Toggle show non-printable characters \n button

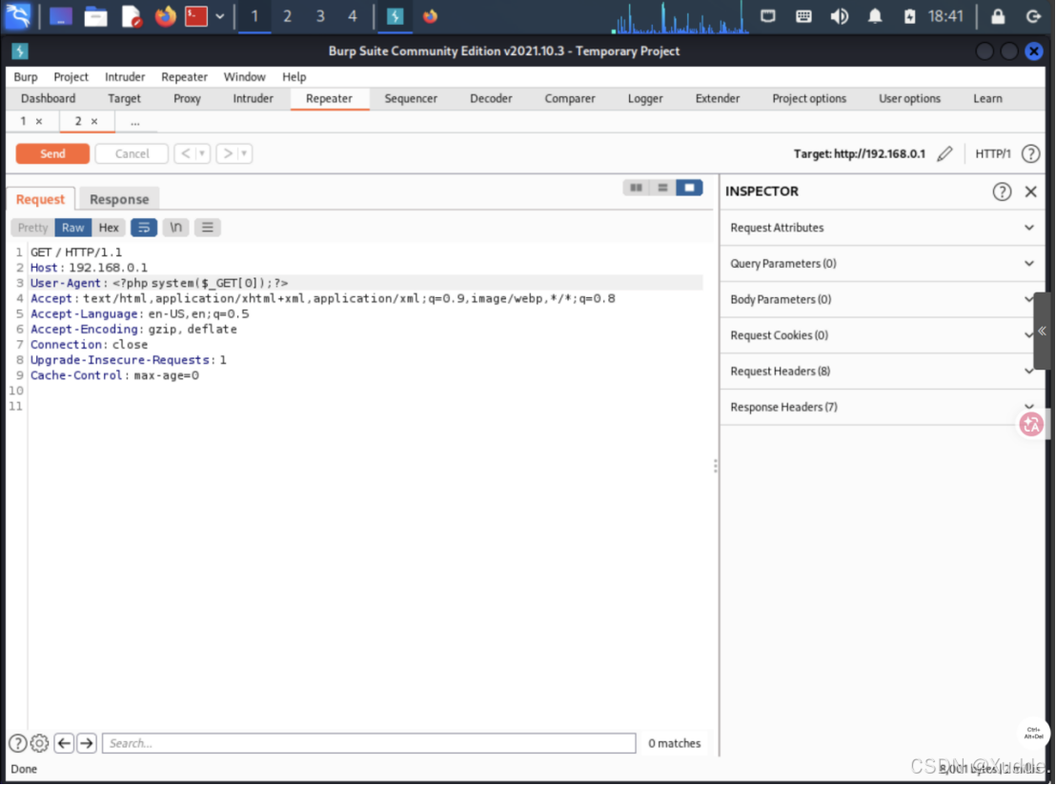point(175,228)
